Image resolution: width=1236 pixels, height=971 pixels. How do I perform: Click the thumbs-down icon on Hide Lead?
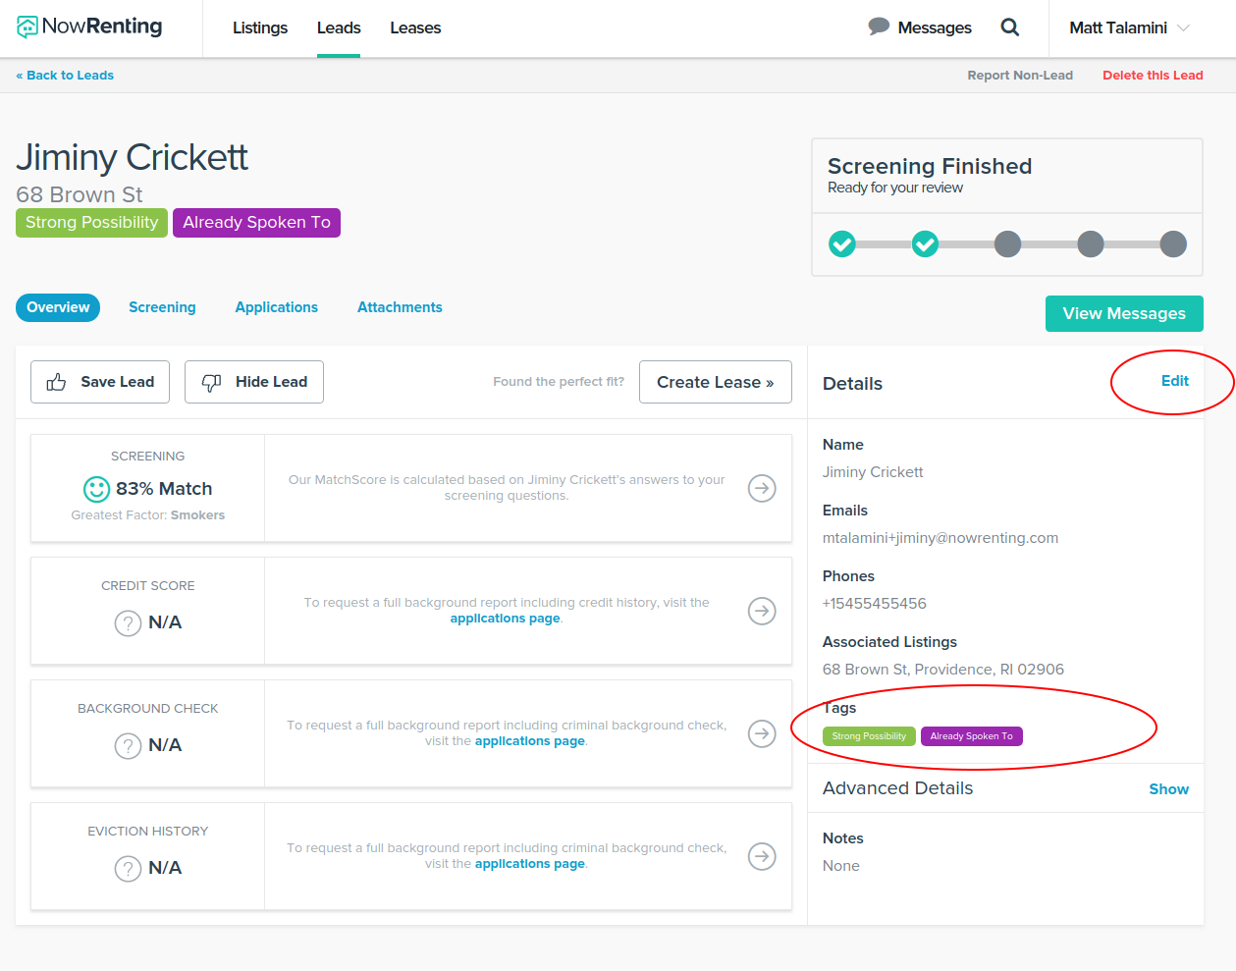coord(211,382)
